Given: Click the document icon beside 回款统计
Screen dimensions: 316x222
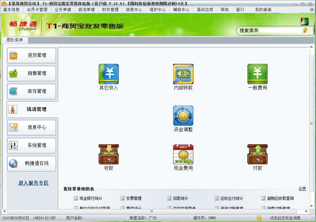Looking at the screenshot, I should point(169,198).
